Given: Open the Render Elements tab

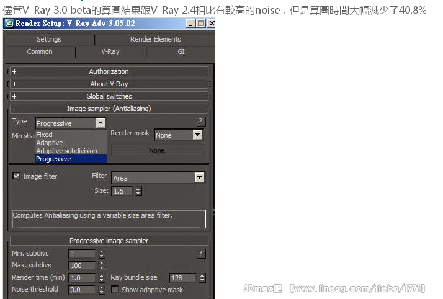Looking at the screenshot, I should point(155,39).
